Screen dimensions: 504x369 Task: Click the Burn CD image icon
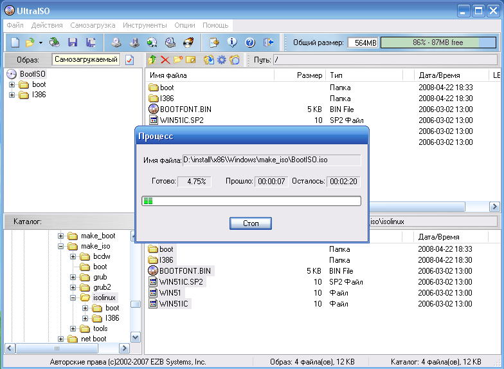(x=188, y=43)
